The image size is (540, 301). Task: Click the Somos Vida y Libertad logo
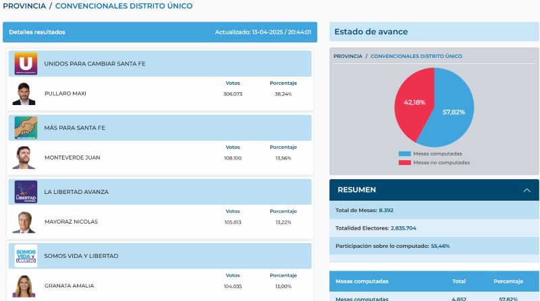pyautogui.click(x=26, y=256)
